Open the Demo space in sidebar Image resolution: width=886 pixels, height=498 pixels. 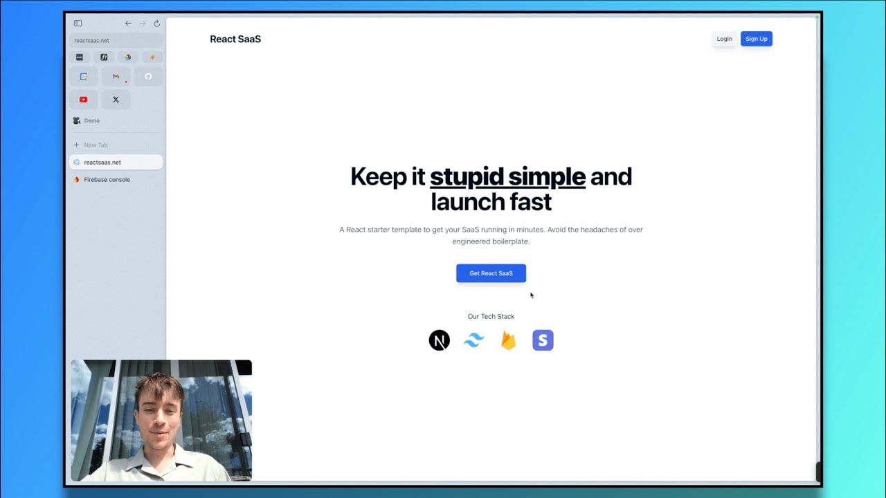click(116, 120)
